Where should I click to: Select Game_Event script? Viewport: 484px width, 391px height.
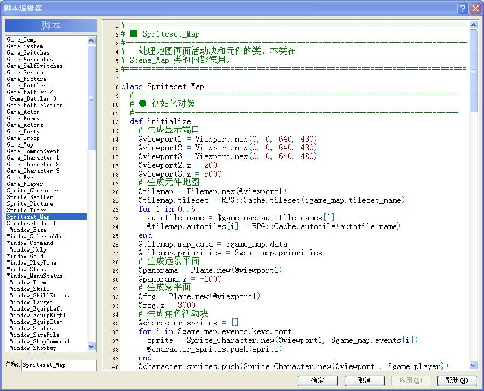23,177
